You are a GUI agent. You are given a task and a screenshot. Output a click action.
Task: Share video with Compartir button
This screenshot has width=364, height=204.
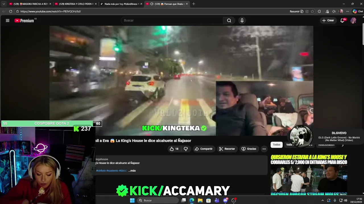click(x=203, y=149)
